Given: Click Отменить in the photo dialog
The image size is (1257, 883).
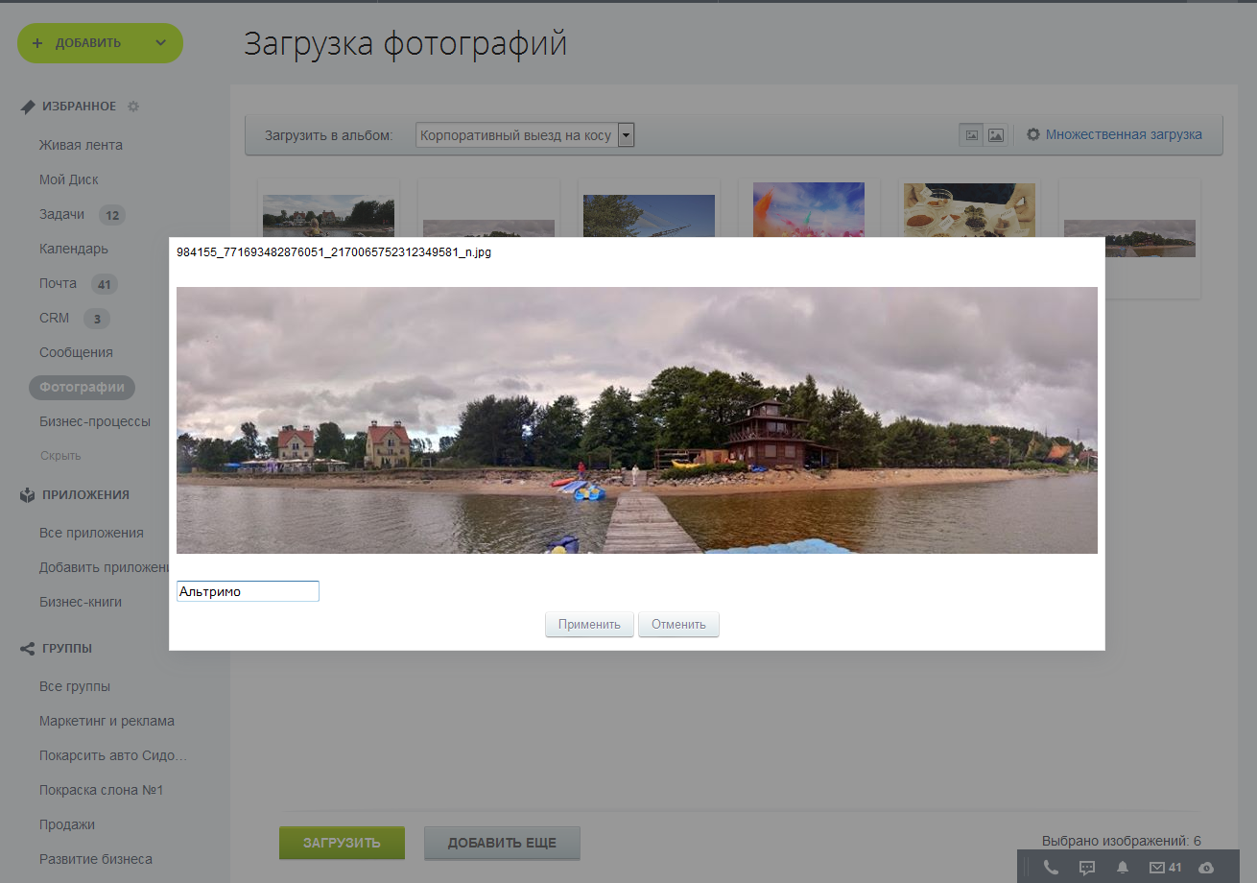Looking at the screenshot, I should (x=678, y=625).
